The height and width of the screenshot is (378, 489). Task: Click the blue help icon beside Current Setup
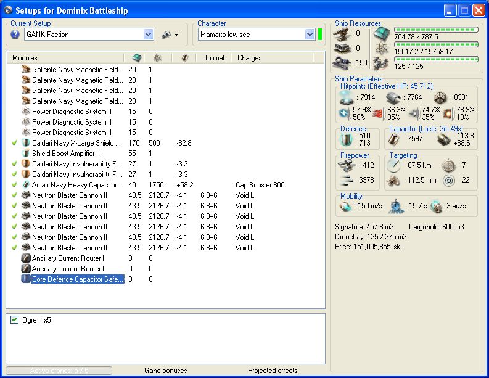pyautogui.click(x=15, y=35)
